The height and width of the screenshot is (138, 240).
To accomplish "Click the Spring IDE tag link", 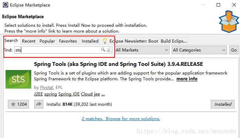I will pyautogui.click(x=69, y=94).
